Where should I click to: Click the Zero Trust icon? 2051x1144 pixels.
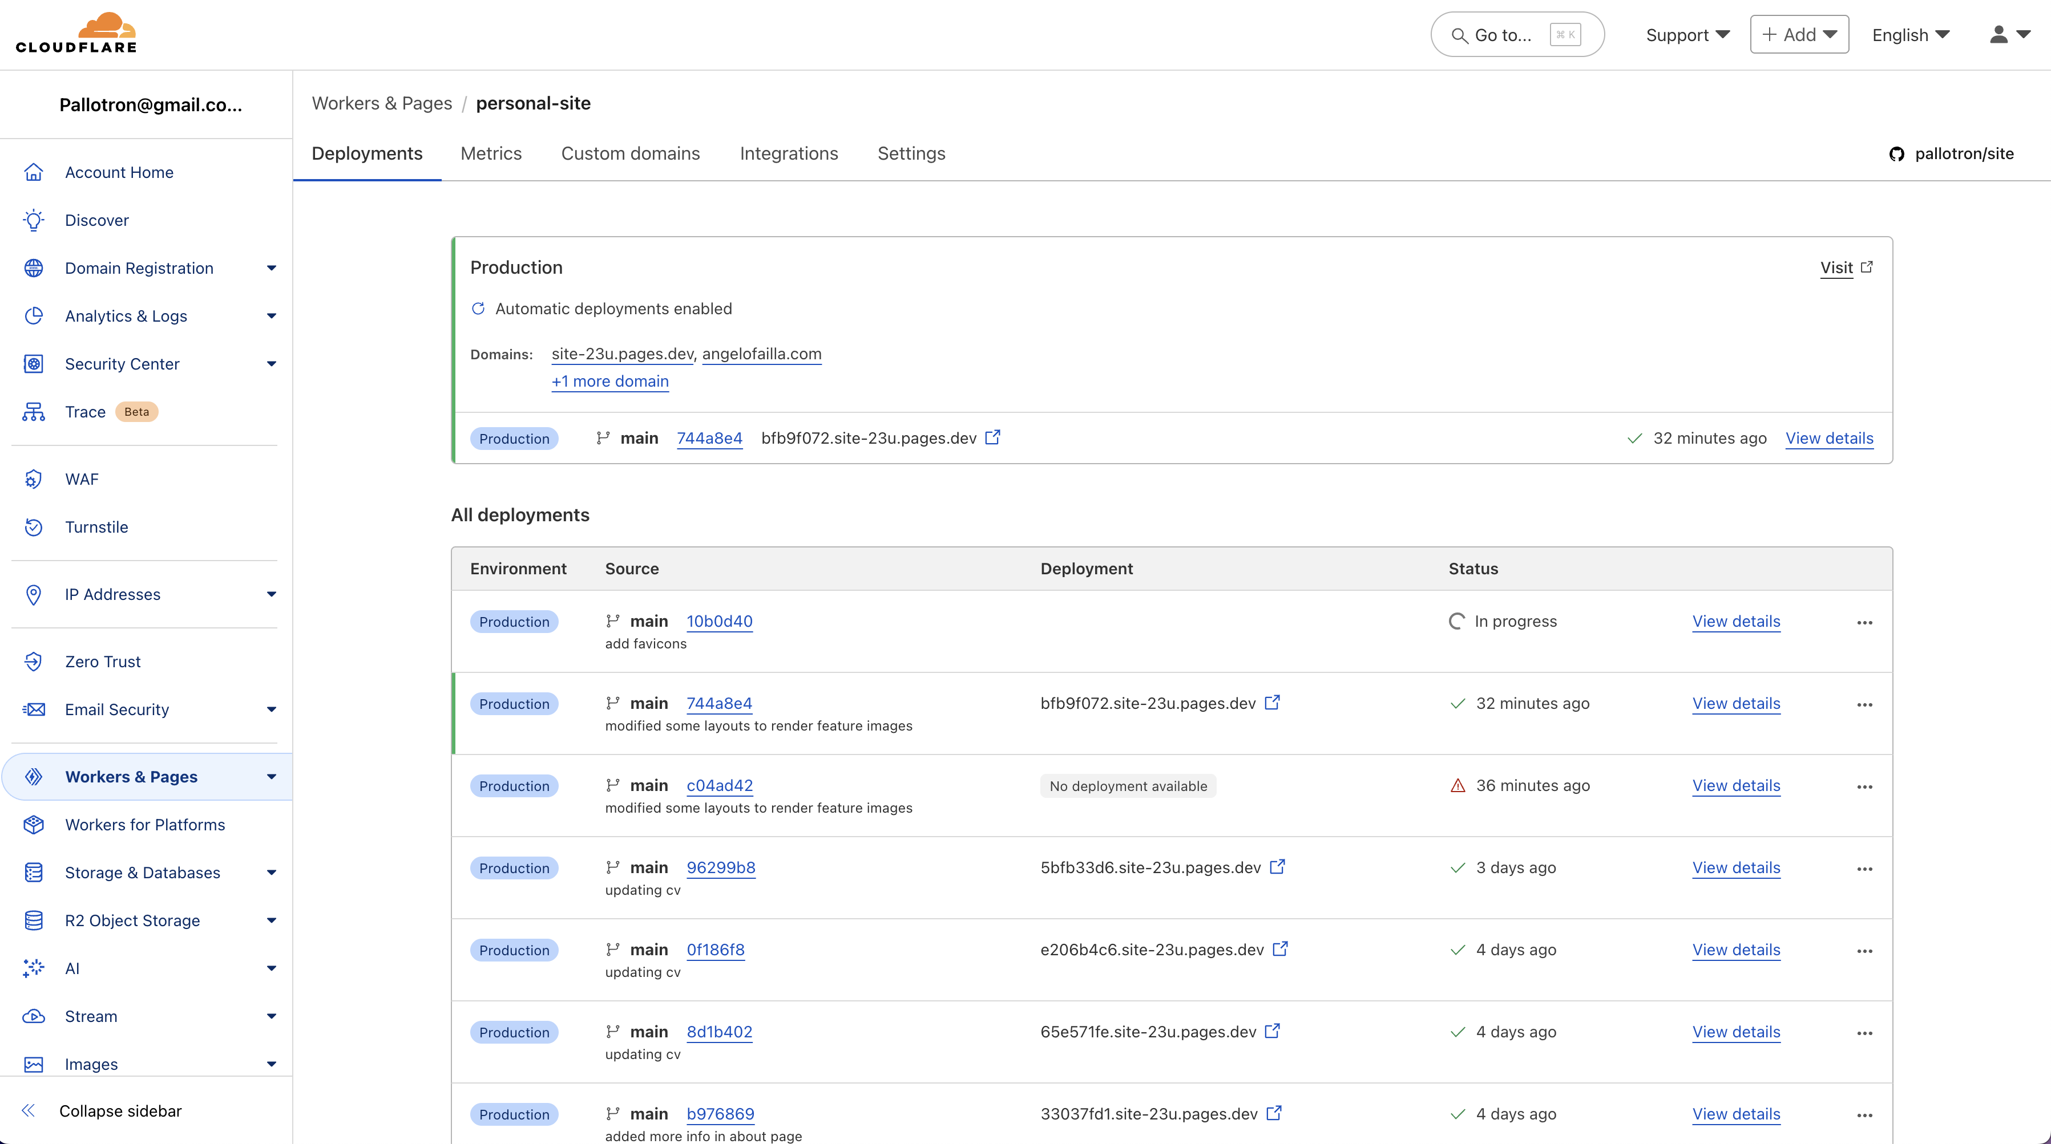pos(34,661)
